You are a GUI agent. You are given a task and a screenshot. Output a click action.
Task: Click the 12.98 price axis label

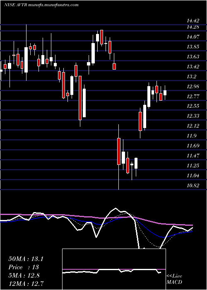click(193, 86)
